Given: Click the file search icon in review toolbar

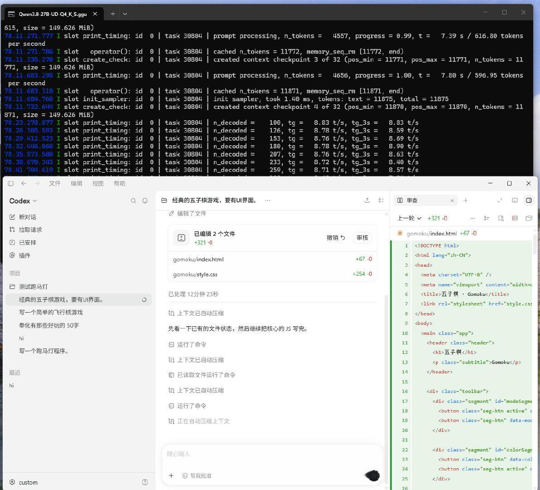Looking at the screenshot, I should (501, 218).
